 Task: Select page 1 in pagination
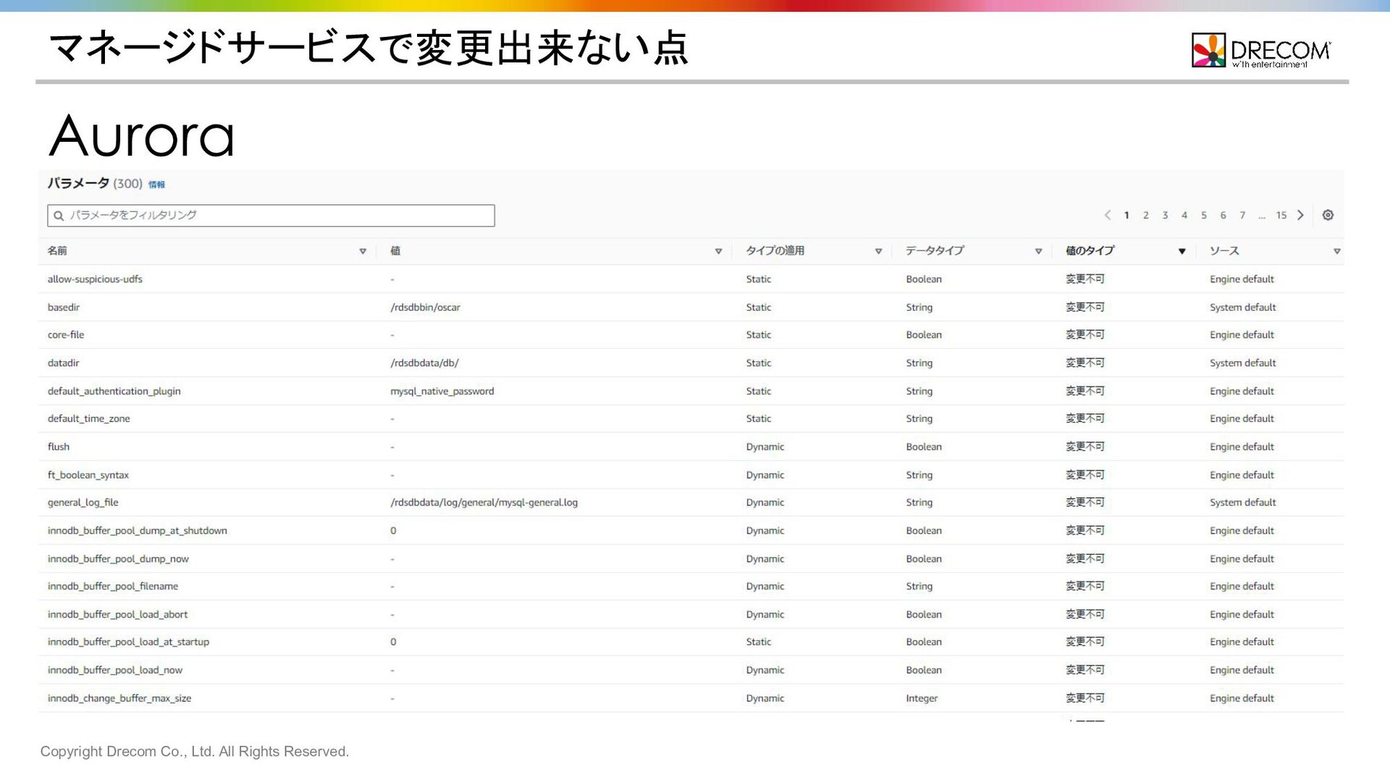(x=1126, y=215)
